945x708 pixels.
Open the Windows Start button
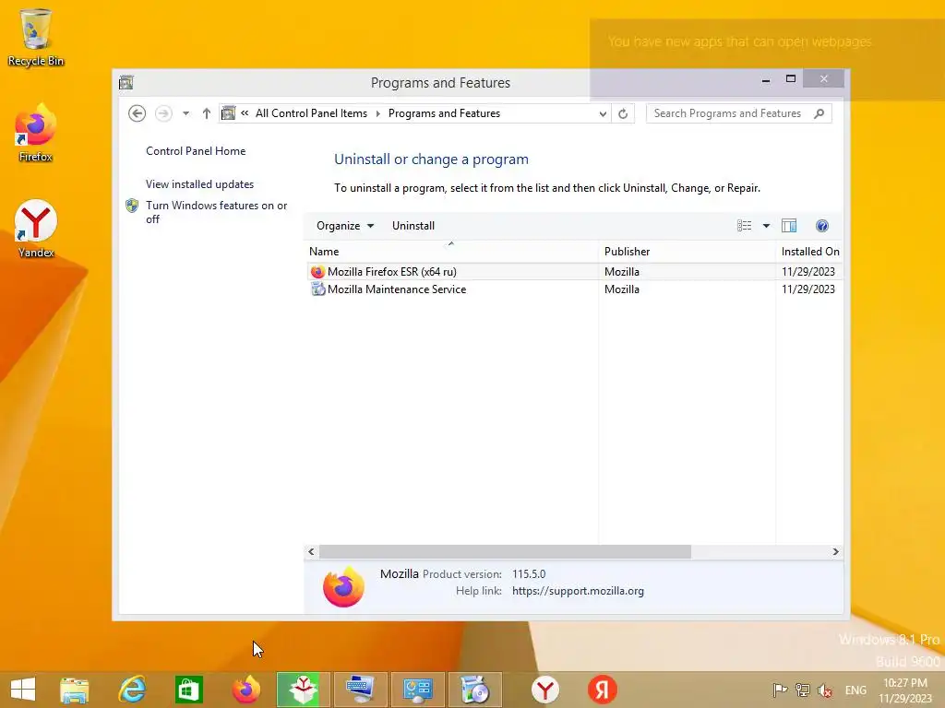(x=23, y=690)
